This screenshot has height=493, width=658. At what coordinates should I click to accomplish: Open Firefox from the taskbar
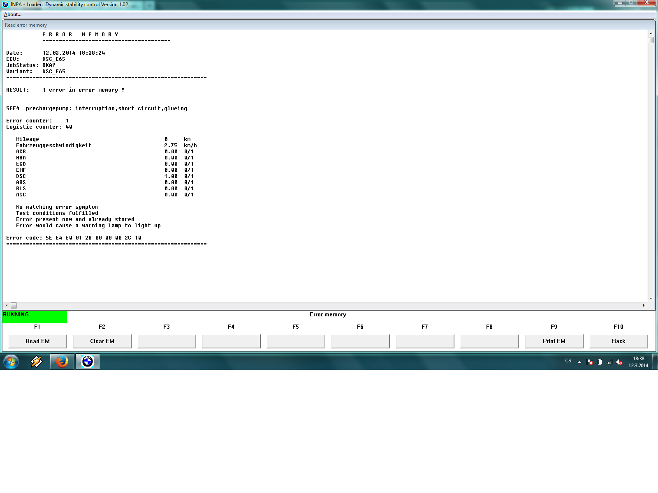pos(62,362)
